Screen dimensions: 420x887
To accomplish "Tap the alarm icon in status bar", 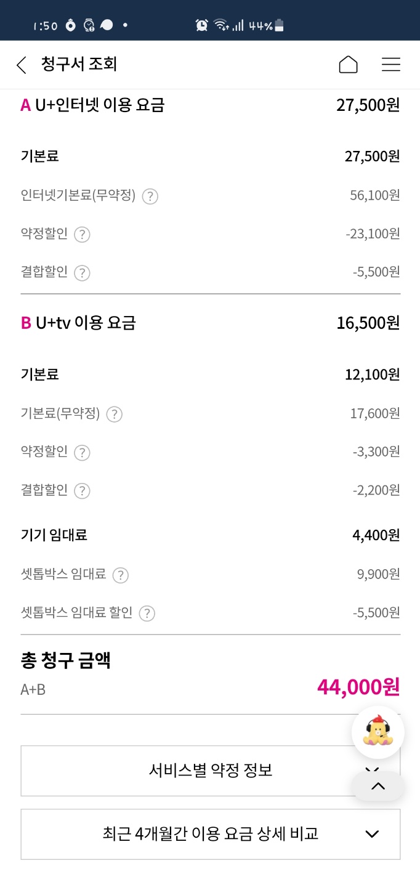I will [x=201, y=25].
